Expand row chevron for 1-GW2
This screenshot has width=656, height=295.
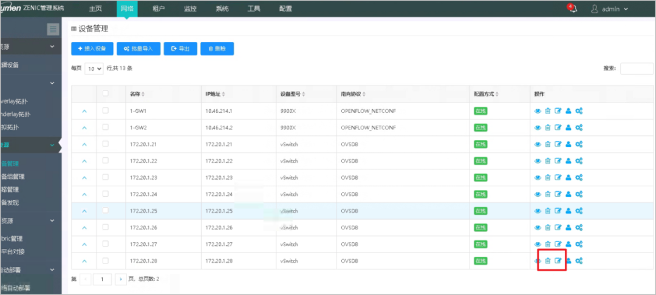(x=84, y=128)
